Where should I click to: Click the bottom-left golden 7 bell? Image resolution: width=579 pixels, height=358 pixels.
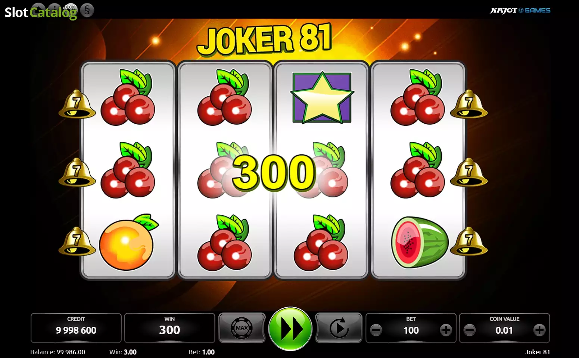(x=77, y=241)
